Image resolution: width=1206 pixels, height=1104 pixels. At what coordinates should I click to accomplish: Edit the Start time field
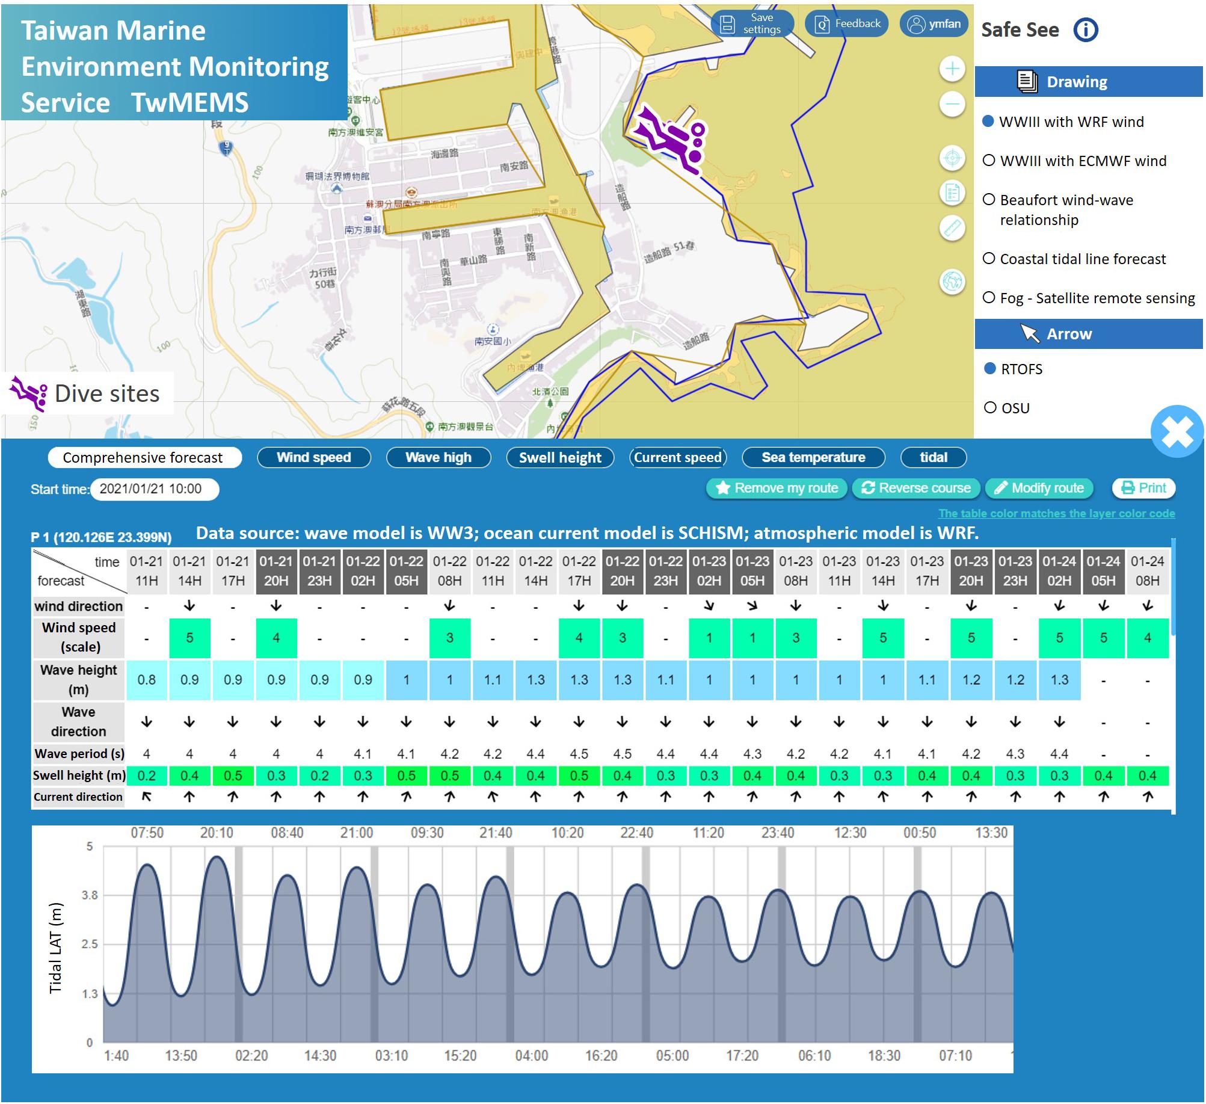155,489
